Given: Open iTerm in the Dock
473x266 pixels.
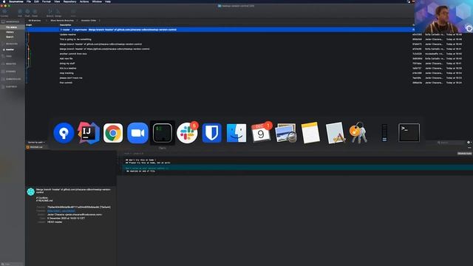Looking at the screenshot, I should pyautogui.click(x=163, y=133).
